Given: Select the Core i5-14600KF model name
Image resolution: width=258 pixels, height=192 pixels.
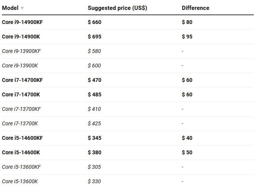Looking at the screenshot, I should (22, 138).
